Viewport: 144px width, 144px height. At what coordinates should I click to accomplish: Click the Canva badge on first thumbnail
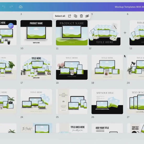click(x=11, y=26)
